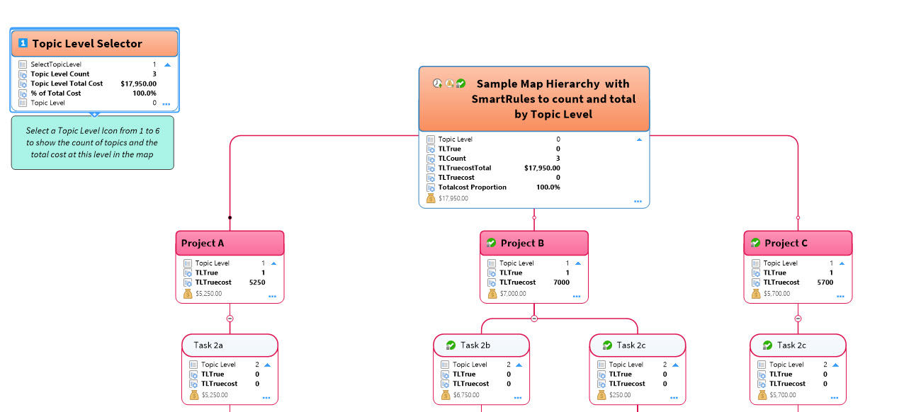921x412 pixels.
Task: Collapse the subtopics under Project B
Action: (x=534, y=319)
